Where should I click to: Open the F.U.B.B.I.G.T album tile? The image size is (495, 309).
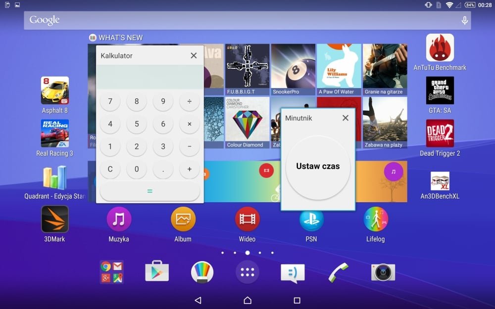point(247,69)
